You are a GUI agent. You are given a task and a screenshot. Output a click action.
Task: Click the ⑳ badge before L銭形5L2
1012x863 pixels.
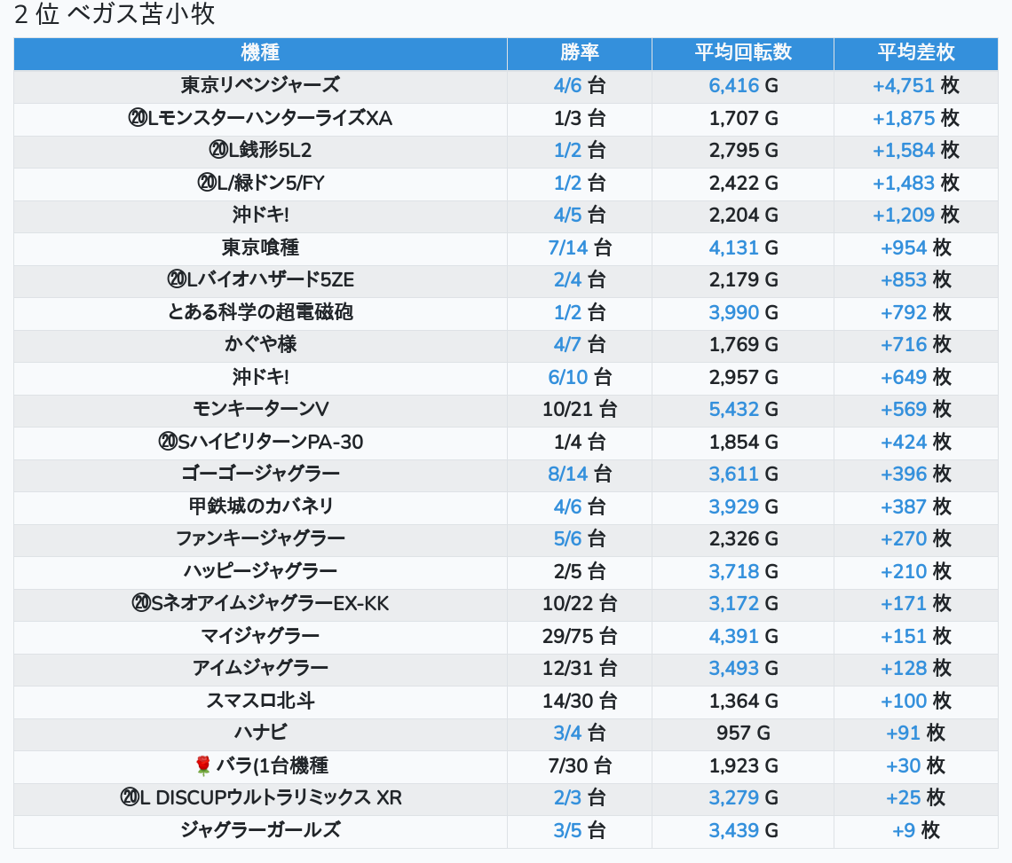(x=218, y=151)
